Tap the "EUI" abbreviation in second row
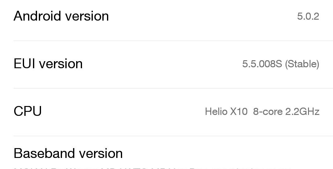The image size is (333, 169). pyautogui.click(x=25, y=64)
